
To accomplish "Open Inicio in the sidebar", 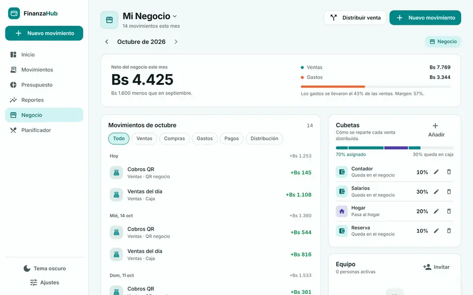I will [x=44, y=55].
